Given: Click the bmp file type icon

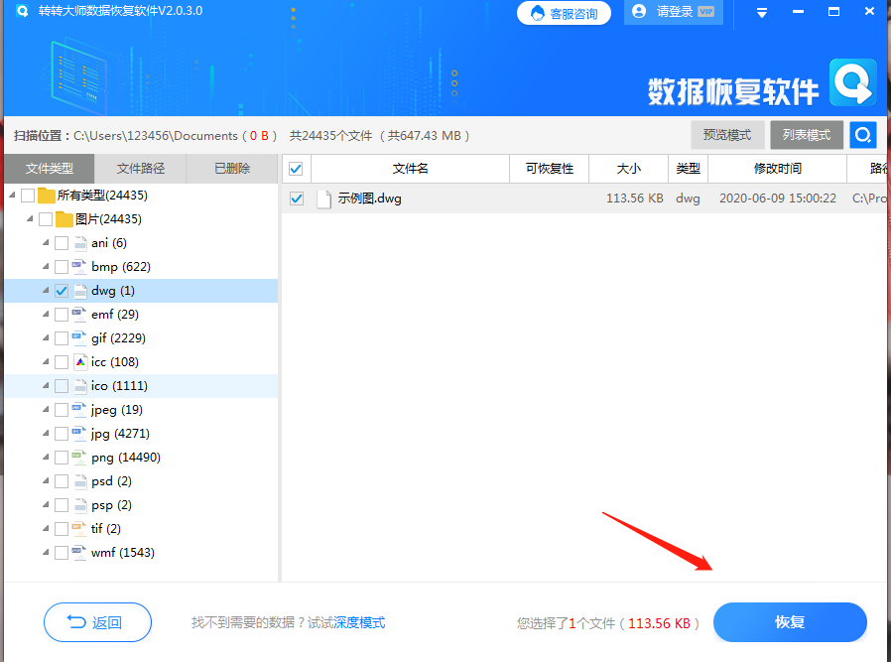Looking at the screenshot, I should (x=79, y=267).
